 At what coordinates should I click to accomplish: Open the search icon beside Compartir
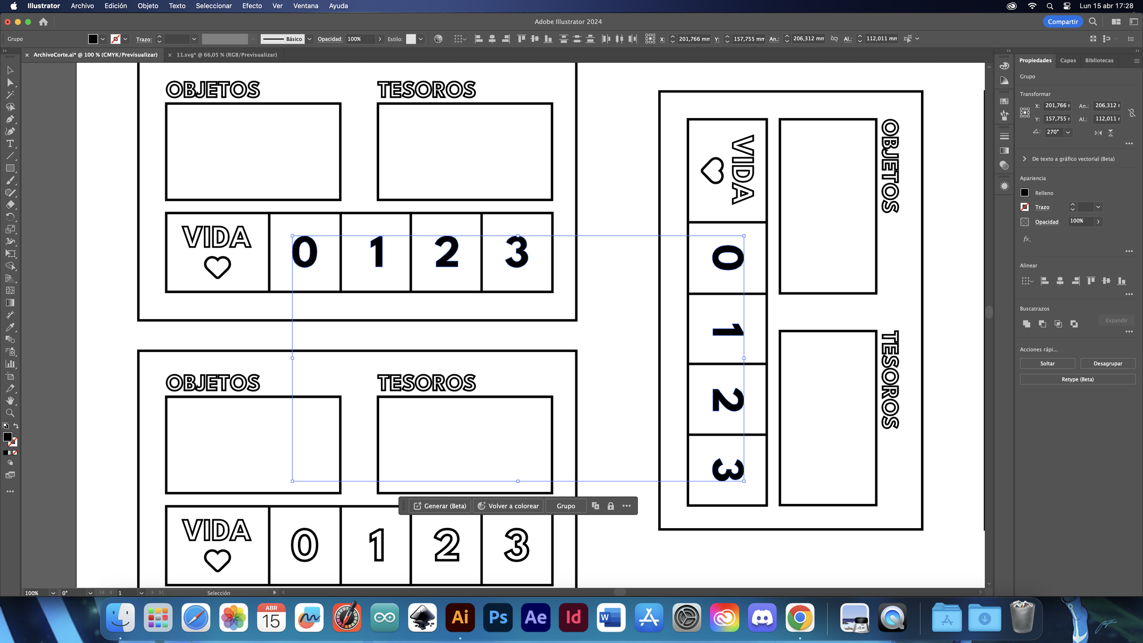pyautogui.click(x=1093, y=22)
